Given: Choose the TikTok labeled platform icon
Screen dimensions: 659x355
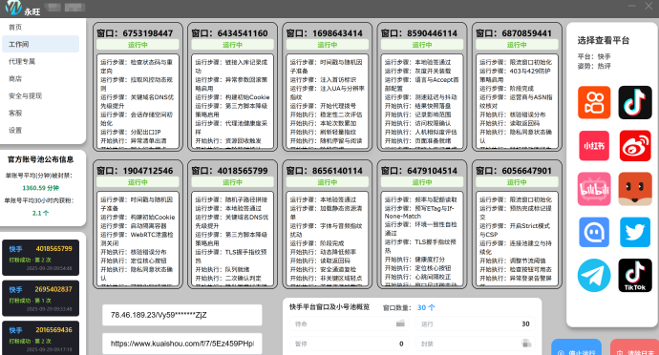Looking at the screenshot, I should (635, 276).
